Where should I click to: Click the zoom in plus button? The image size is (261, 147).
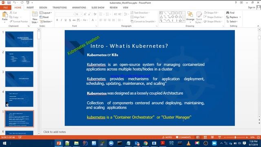point(247,137)
